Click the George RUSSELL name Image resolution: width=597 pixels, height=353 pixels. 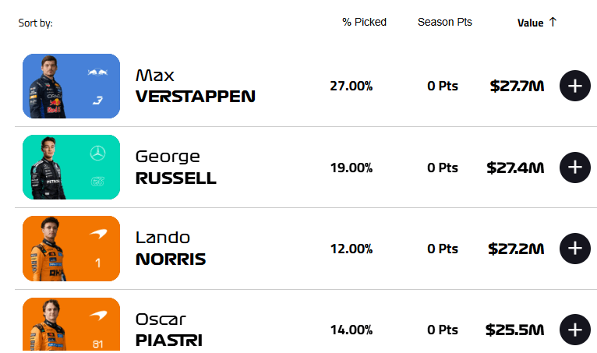tap(175, 167)
